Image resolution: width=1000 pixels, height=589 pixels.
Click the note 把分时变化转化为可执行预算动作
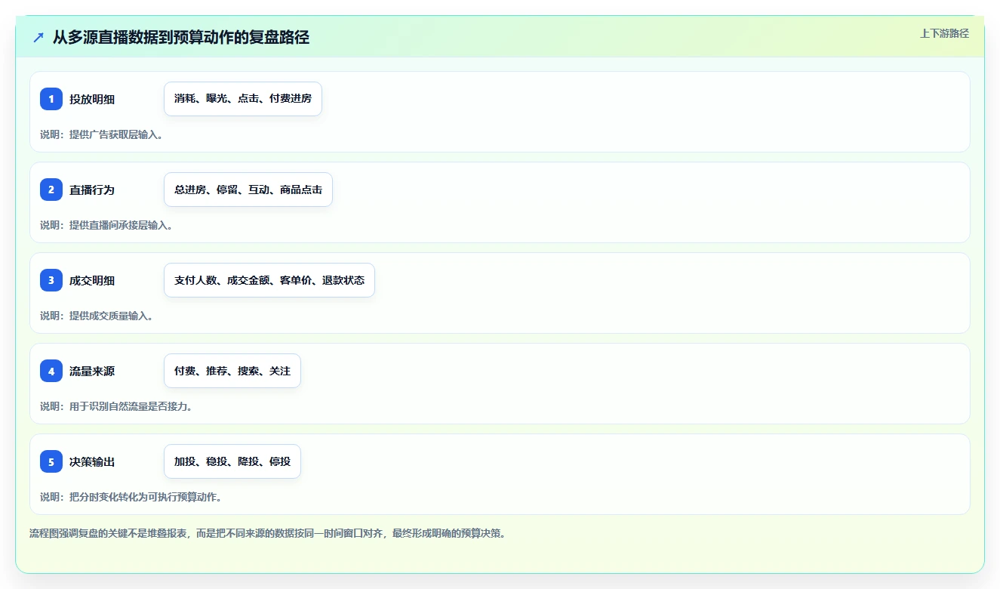145,497
